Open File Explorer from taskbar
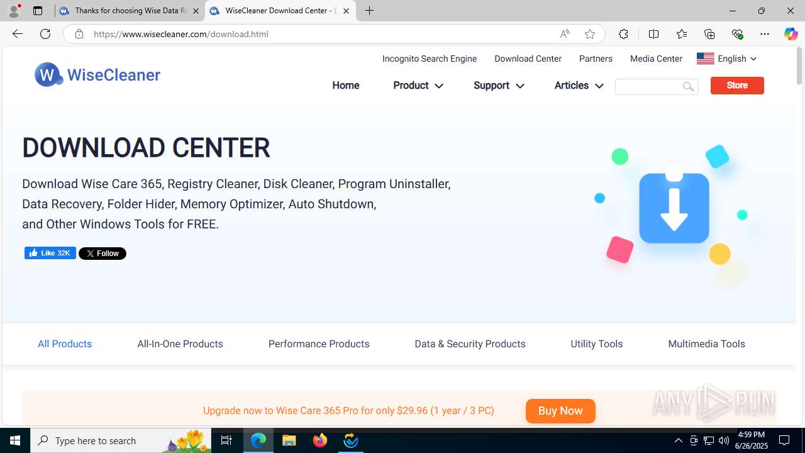The height and width of the screenshot is (453, 805). (x=289, y=440)
